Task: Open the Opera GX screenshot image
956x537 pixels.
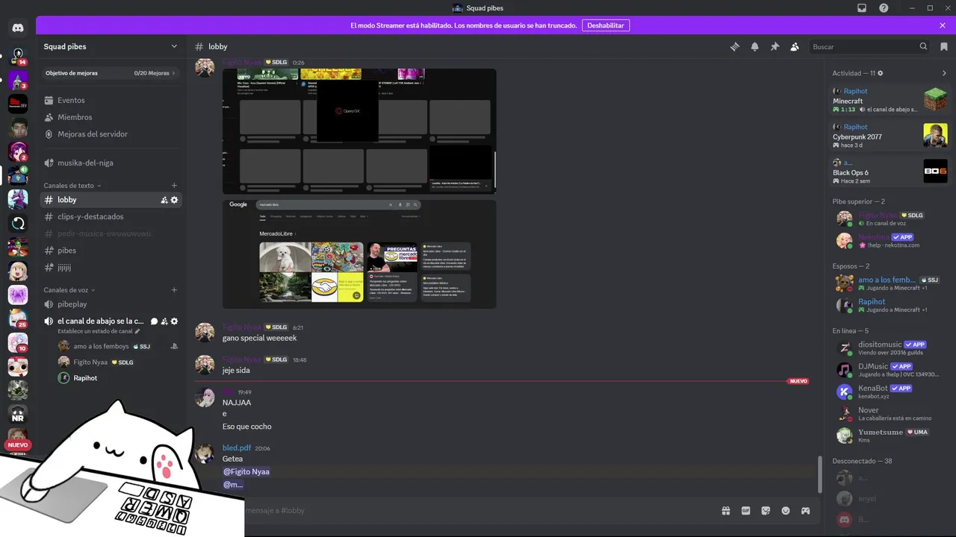Action: (x=359, y=131)
